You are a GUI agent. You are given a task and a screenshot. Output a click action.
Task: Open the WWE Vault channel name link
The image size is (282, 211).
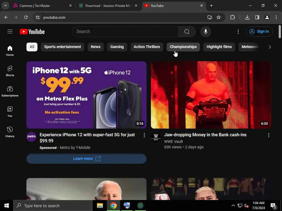point(173,141)
